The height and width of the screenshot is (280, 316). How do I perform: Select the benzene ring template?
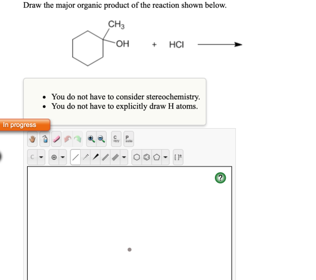click(x=147, y=157)
